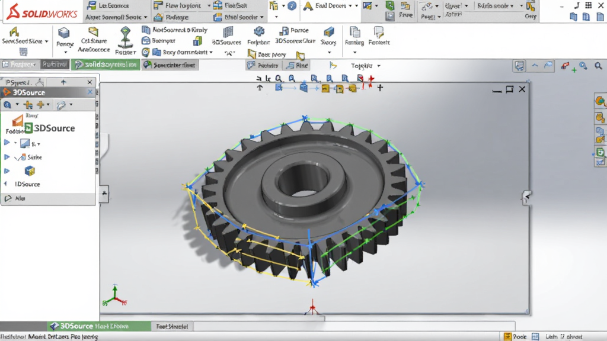The height and width of the screenshot is (341, 607).
Task: Expand the 'Surire' tree node
Action: (x=7, y=157)
